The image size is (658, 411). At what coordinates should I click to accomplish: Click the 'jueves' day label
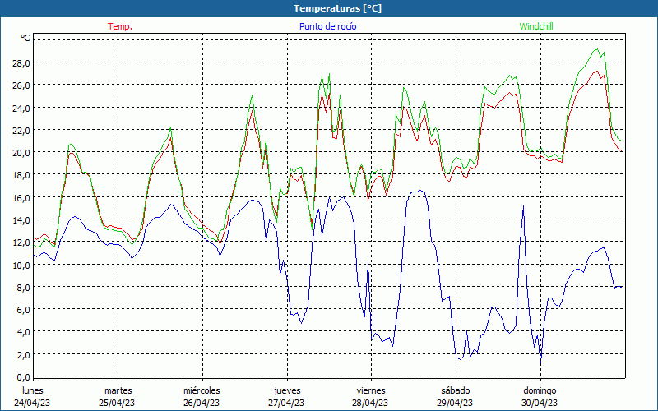(x=287, y=390)
